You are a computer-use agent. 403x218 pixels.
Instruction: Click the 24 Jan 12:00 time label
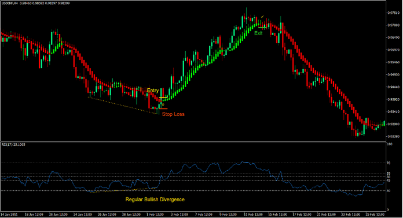(x=83, y=215)
